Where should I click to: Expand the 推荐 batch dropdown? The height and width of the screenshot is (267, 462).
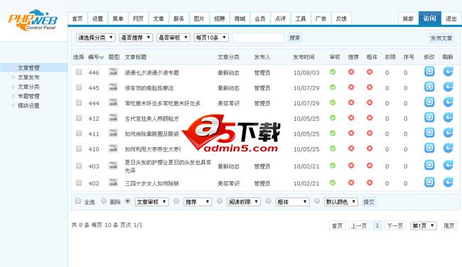[x=198, y=202]
